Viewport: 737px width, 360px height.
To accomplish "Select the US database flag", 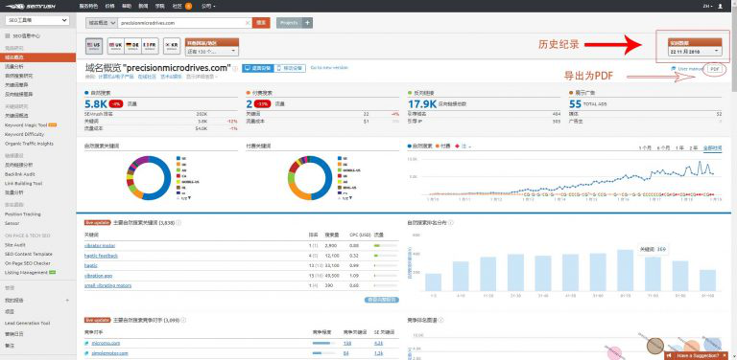I will click(x=94, y=45).
